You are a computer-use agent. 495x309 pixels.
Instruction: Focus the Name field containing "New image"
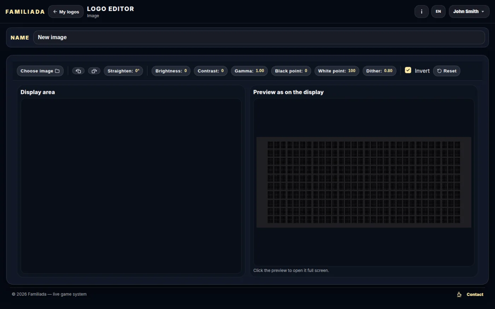[x=259, y=37]
